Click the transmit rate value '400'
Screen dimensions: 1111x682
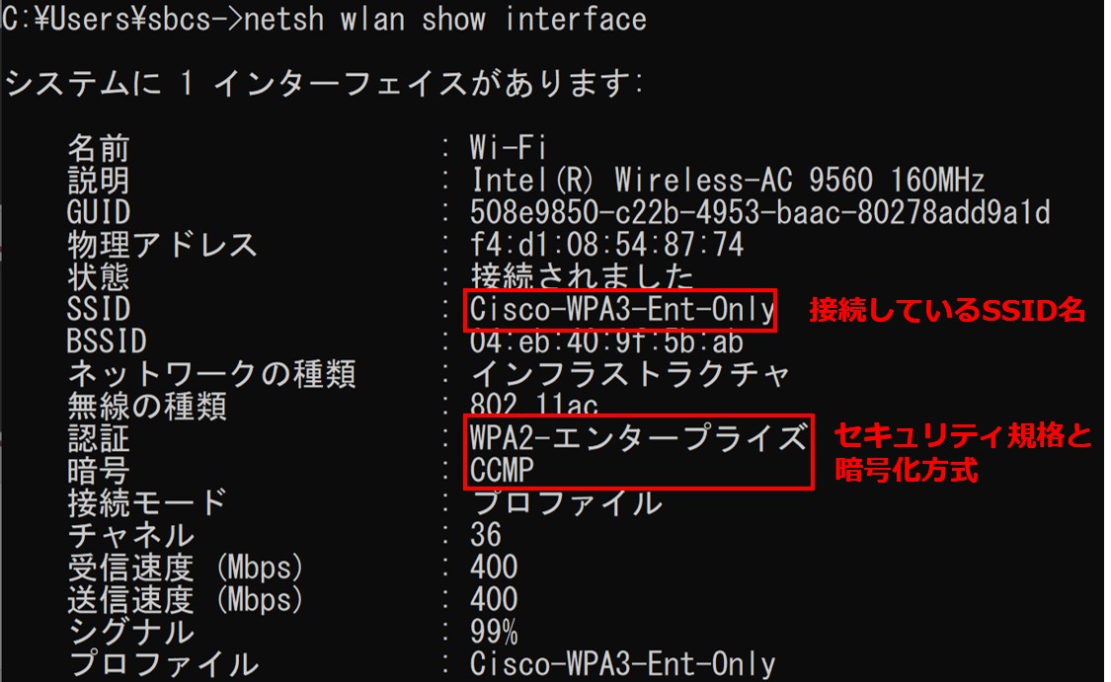tap(494, 600)
